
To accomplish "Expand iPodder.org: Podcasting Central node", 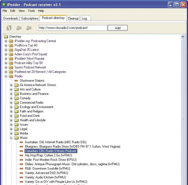I will point(6,41).
